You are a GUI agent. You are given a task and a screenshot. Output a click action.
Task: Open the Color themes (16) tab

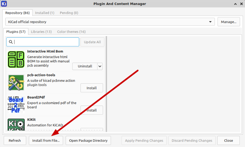click(x=71, y=31)
